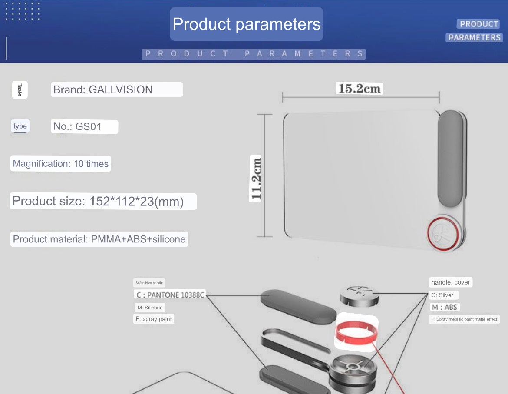Click the 'PARAMETERS' label in top right

point(474,38)
